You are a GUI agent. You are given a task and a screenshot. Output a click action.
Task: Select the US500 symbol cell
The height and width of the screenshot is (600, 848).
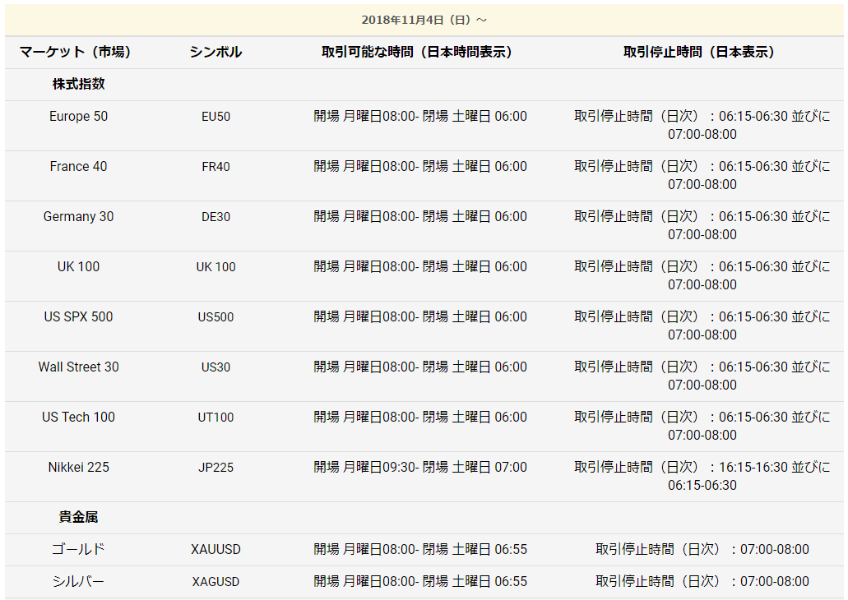pyautogui.click(x=215, y=316)
